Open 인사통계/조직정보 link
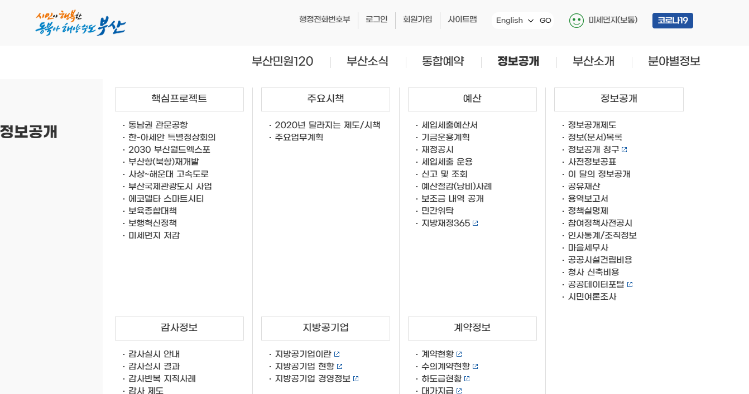Screen dimensions: 749x394 click(x=602, y=236)
